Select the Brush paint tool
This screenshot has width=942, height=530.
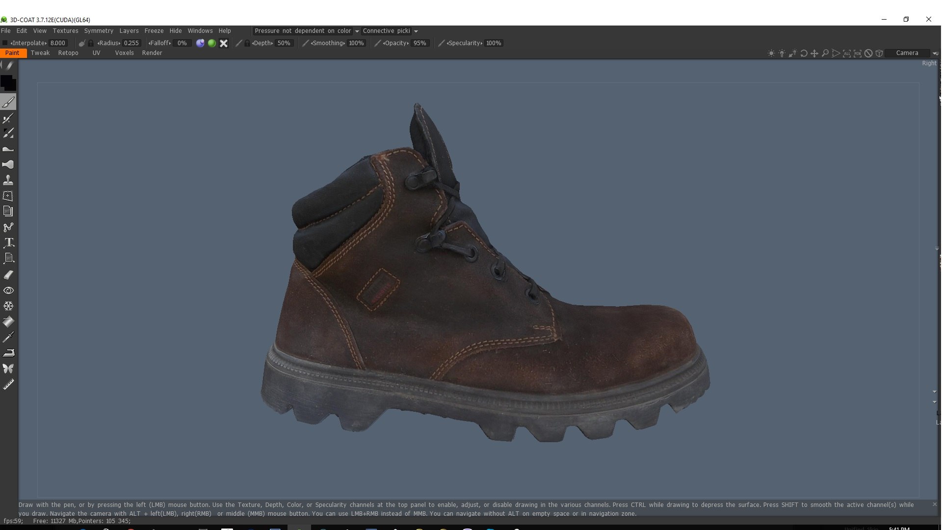[8, 102]
